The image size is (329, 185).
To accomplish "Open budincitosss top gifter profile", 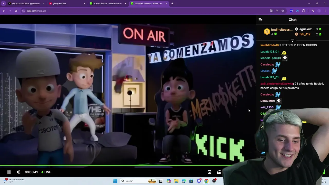I will [282, 30].
